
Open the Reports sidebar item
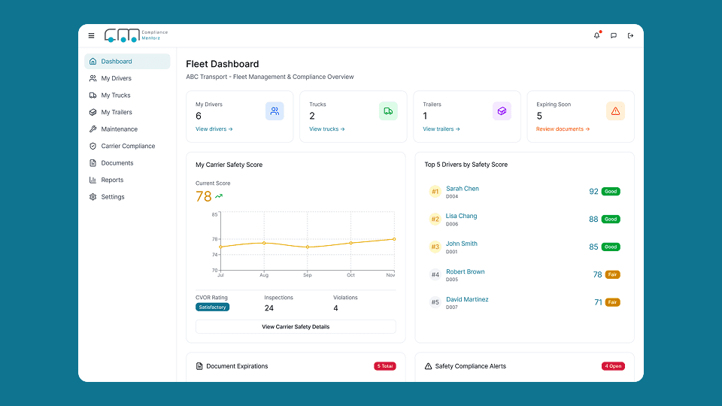(x=112, y=180)
